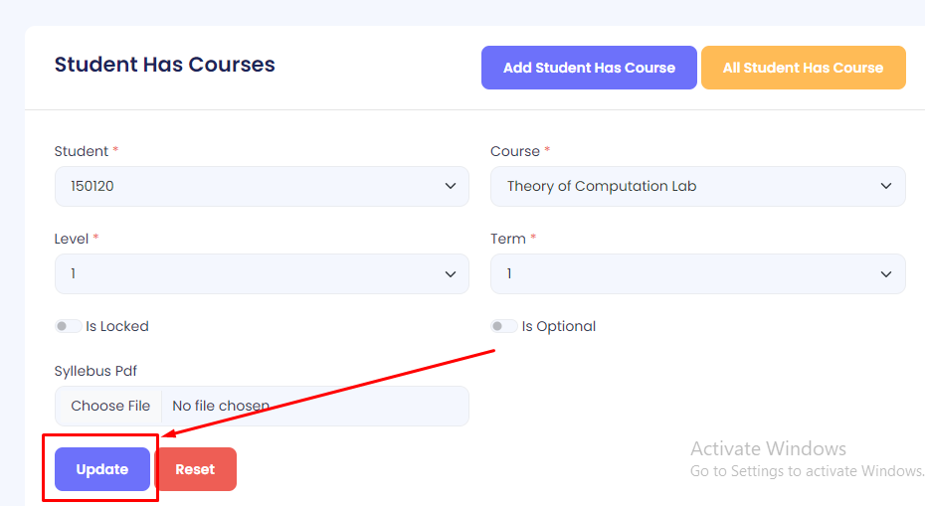Enable the Is Optional switch
Image resolution: width=925 pixels, height=506 pixels.
(504, 326)
